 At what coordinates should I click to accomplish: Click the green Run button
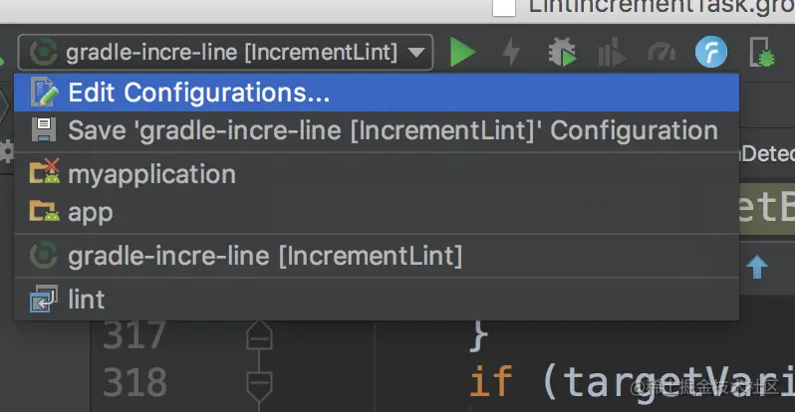coord(462,52)
